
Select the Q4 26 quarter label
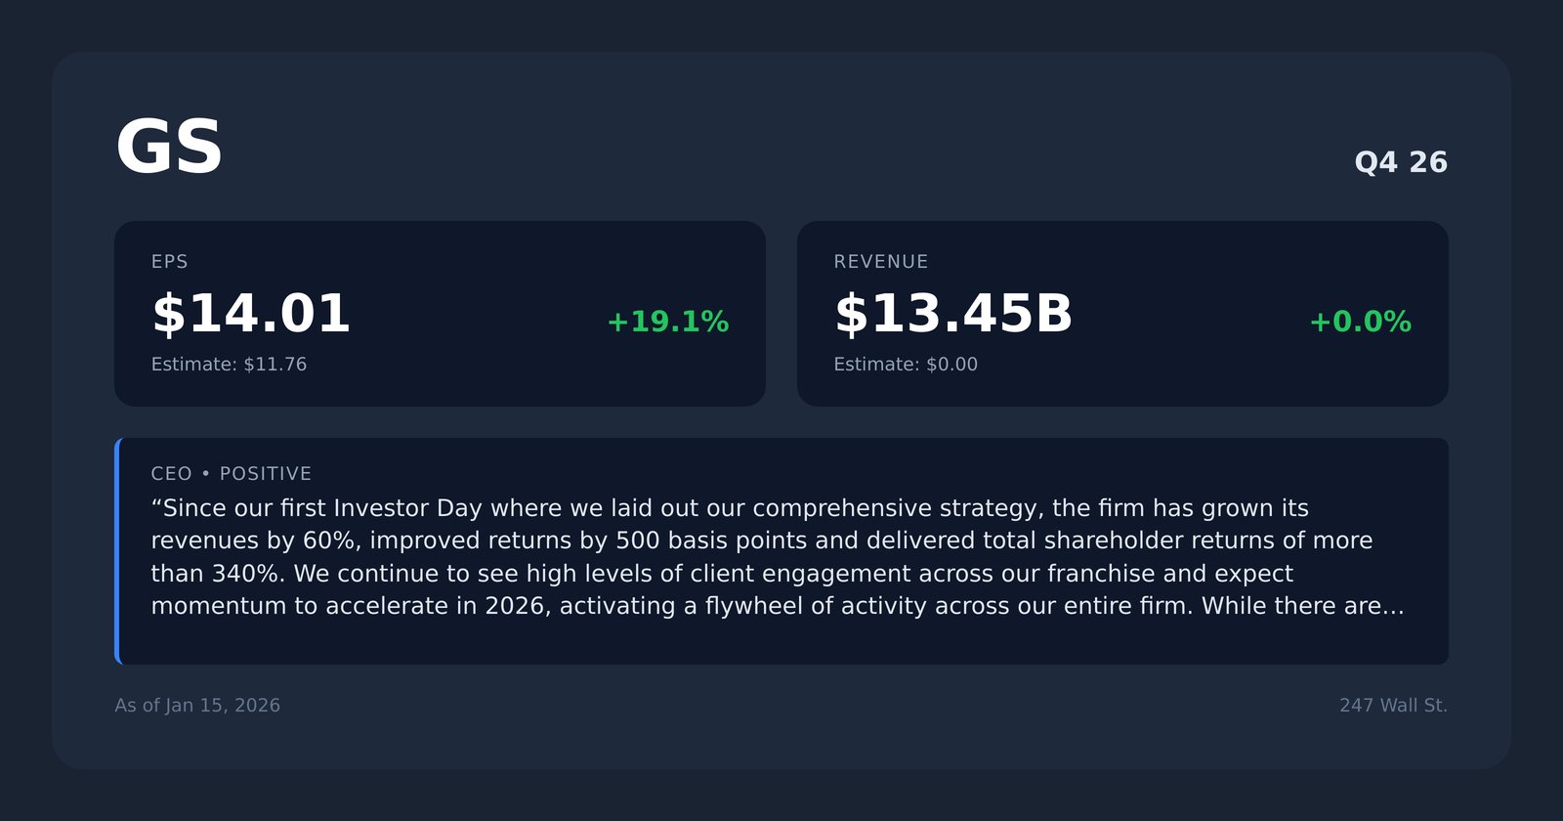1401,162
